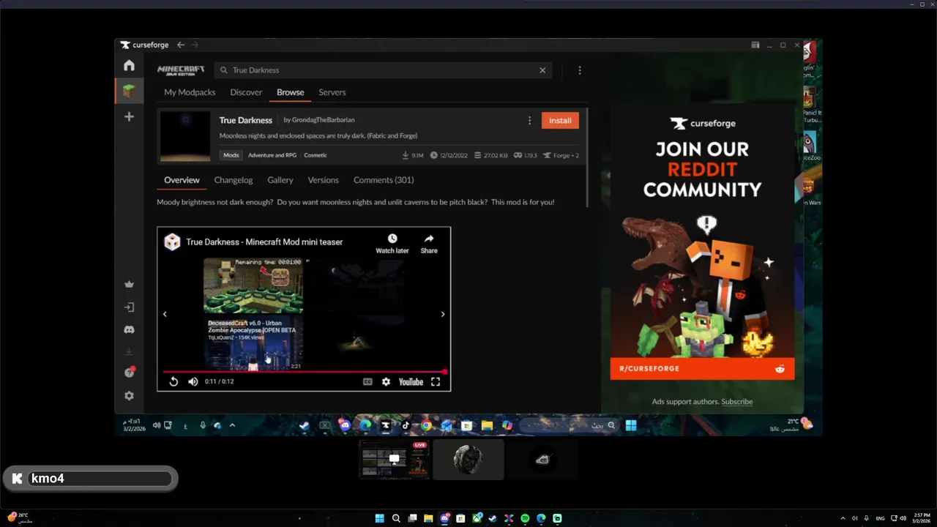The height and width of the screenshot is (527, 937).
Task: Click the plus icon to add a game
Action: point(129,116)
